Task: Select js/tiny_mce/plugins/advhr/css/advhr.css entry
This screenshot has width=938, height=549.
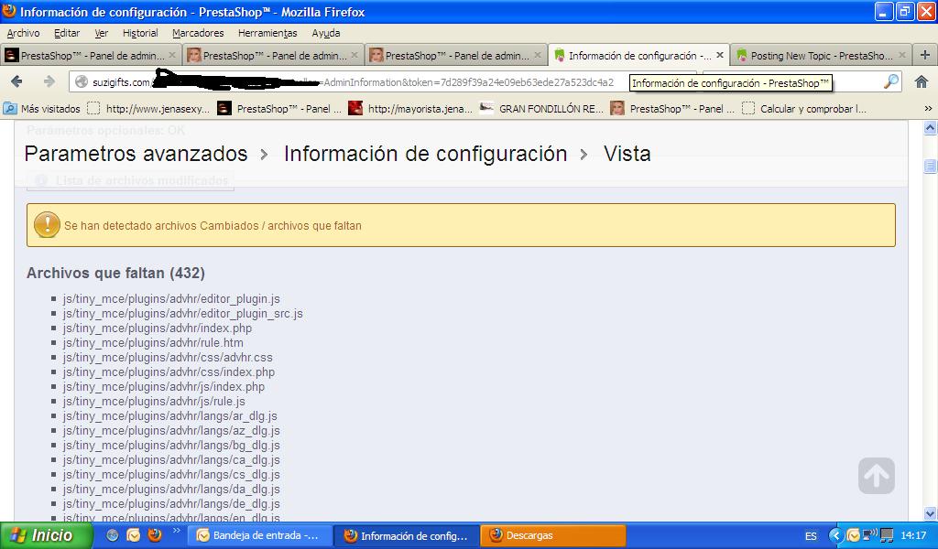Action: (168, 357)
